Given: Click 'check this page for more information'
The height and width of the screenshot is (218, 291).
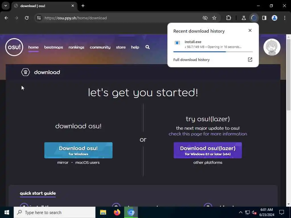Looking at the screenshot, I should pyautogui.click(x=208, y=134).
